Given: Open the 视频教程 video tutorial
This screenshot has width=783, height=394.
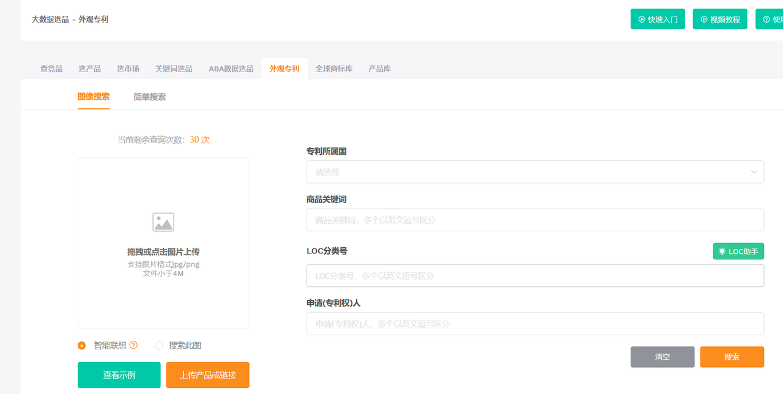Looking at the screenshot, I should point(719,19).
